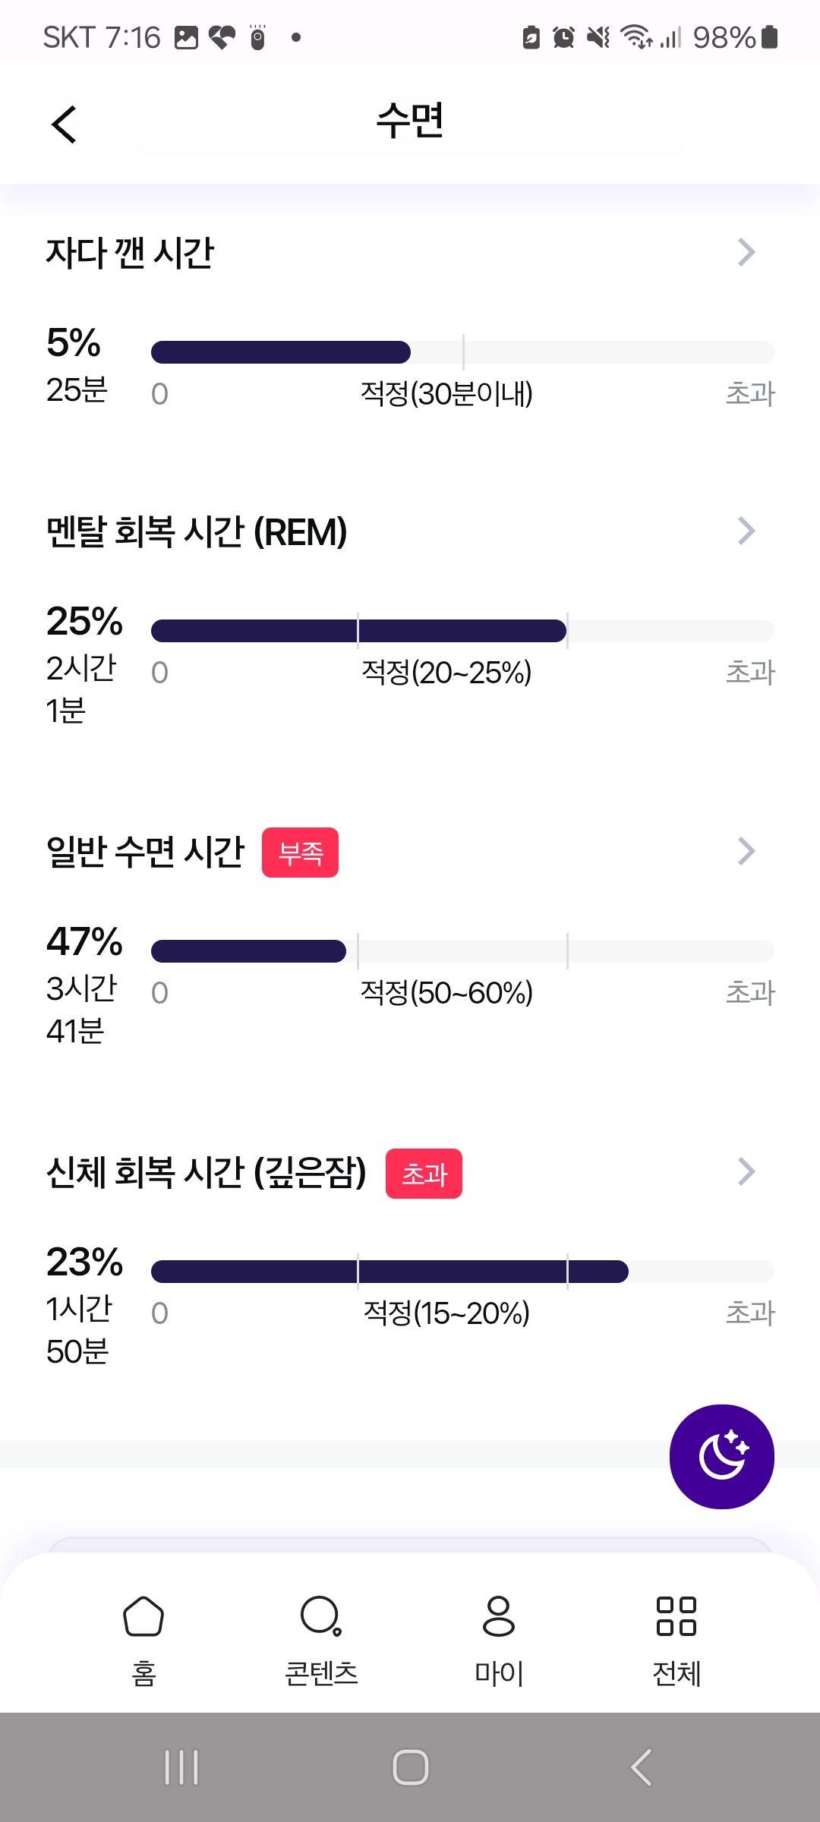820x1822 pixels.
Task: Open the 마이 profile tab
Action: (499, 1637)
